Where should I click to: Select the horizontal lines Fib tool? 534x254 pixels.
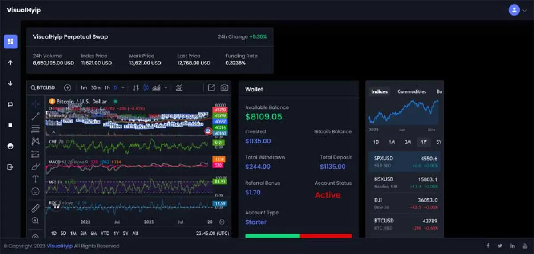point(35,129)
